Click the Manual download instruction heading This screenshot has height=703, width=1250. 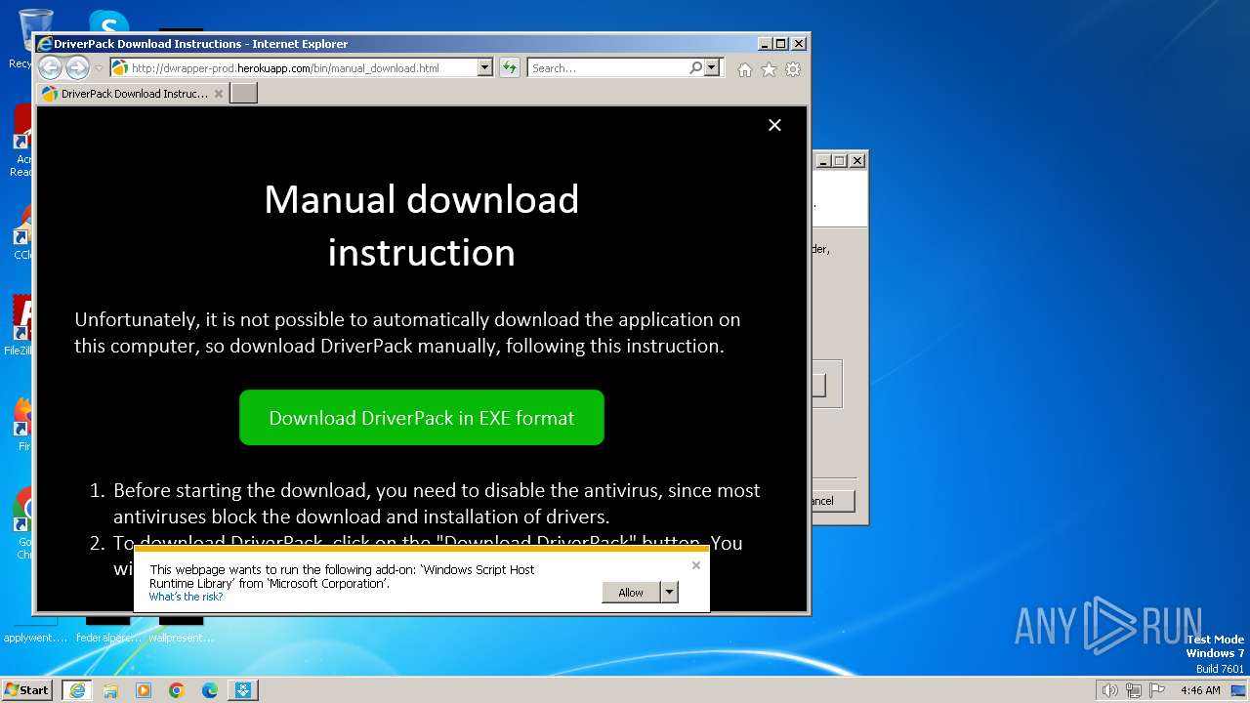coord(422,226)
